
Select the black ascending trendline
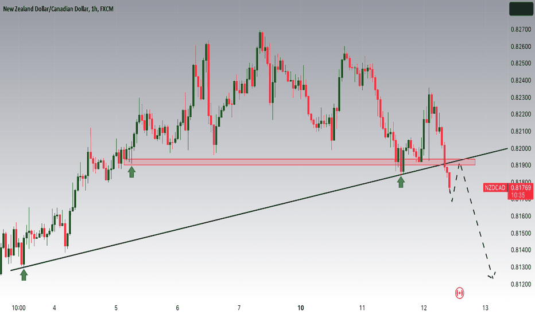[x=259, y=210]
